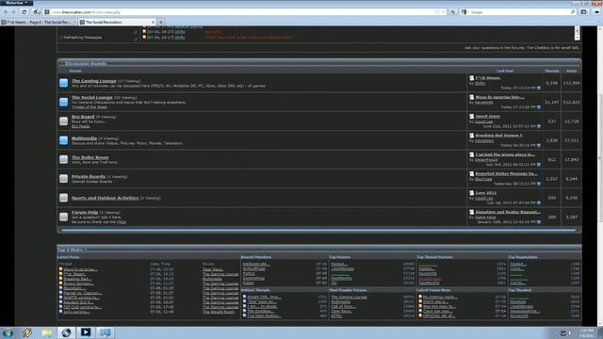Open the Forum Help board

85,212
